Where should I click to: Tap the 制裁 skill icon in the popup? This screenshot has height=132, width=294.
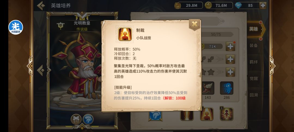(x=125, y=34)
